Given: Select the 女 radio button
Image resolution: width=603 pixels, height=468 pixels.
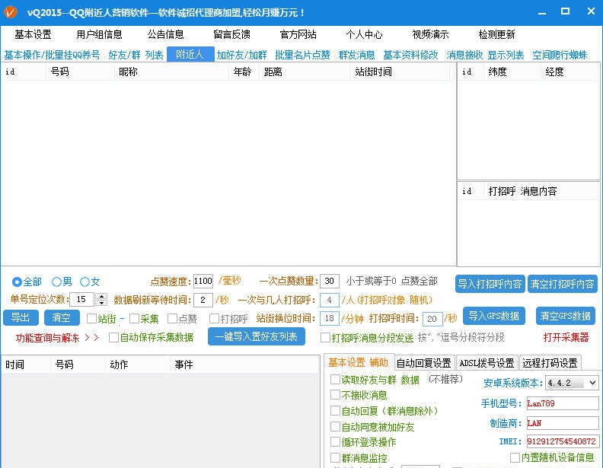Looking at the screenshot, I should click(85, 282).
